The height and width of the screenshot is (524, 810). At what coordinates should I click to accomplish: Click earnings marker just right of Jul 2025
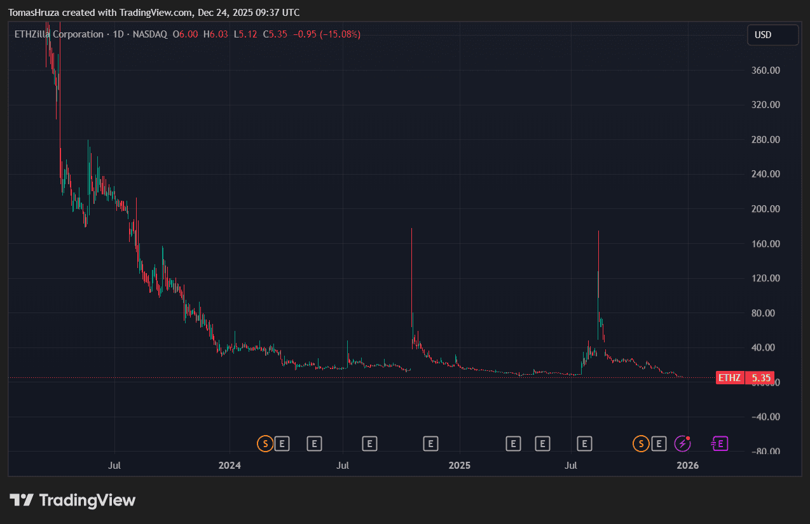(x=584, y=443)
